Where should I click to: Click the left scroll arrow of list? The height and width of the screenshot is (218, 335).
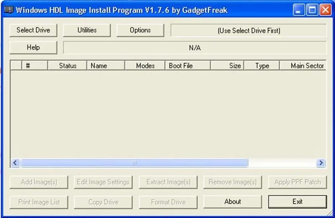15,163
